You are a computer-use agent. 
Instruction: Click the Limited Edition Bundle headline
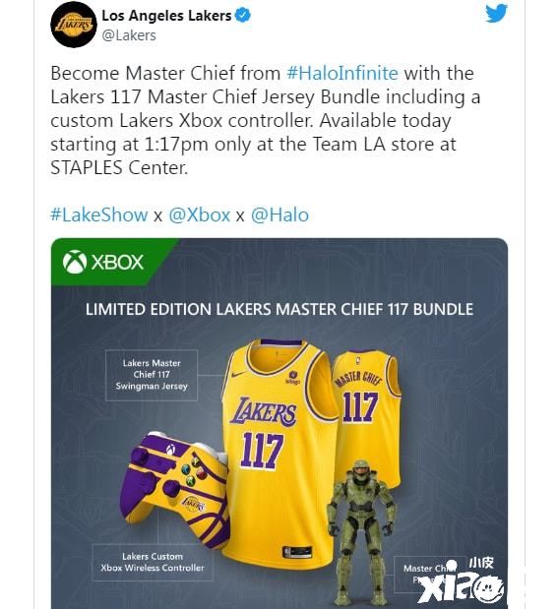click(279, 310)
